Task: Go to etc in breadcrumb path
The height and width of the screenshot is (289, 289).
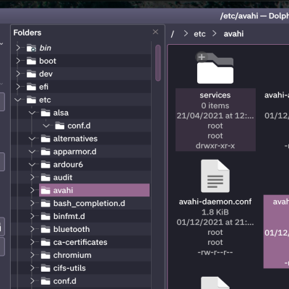Action: [x=199, y=34]
